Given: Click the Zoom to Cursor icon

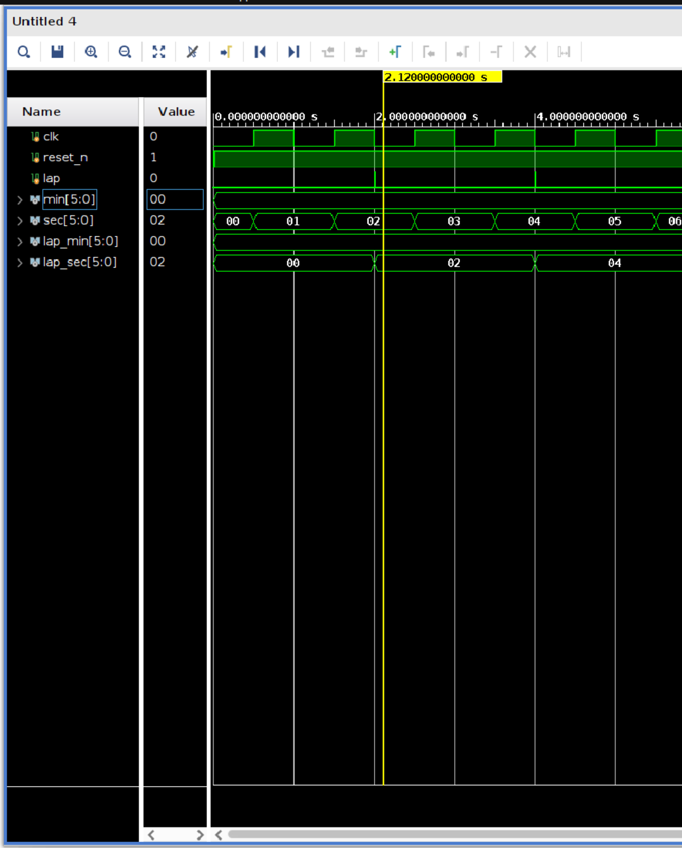Looking at the screenshot, I should (x=192, y=52).
